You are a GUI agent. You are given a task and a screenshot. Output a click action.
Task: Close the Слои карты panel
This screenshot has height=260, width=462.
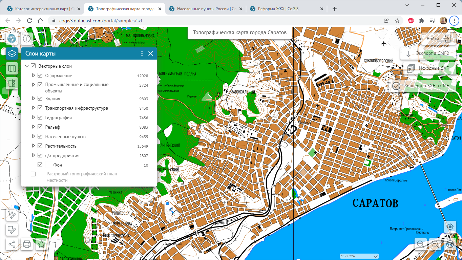(151, 53)
